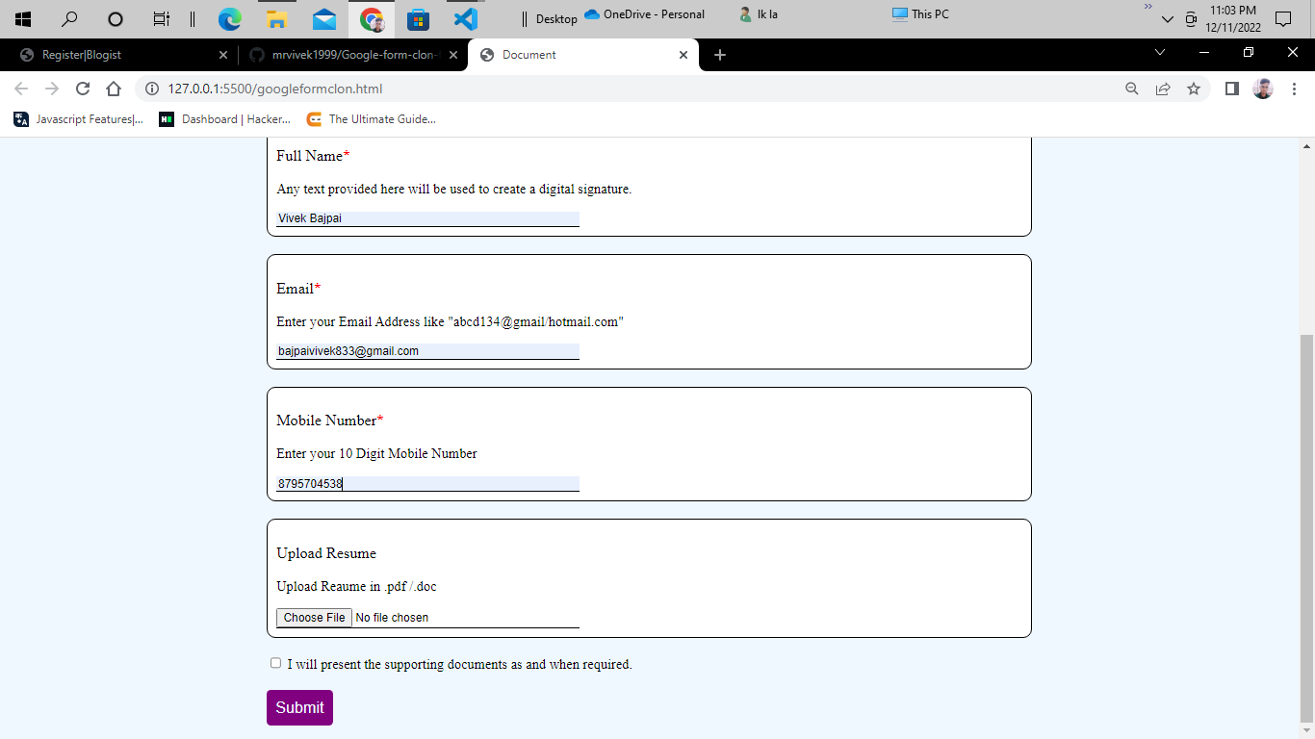Bookmark this page with the star
This screenshot has width=1315, height=739.
tap(1194, 89)
